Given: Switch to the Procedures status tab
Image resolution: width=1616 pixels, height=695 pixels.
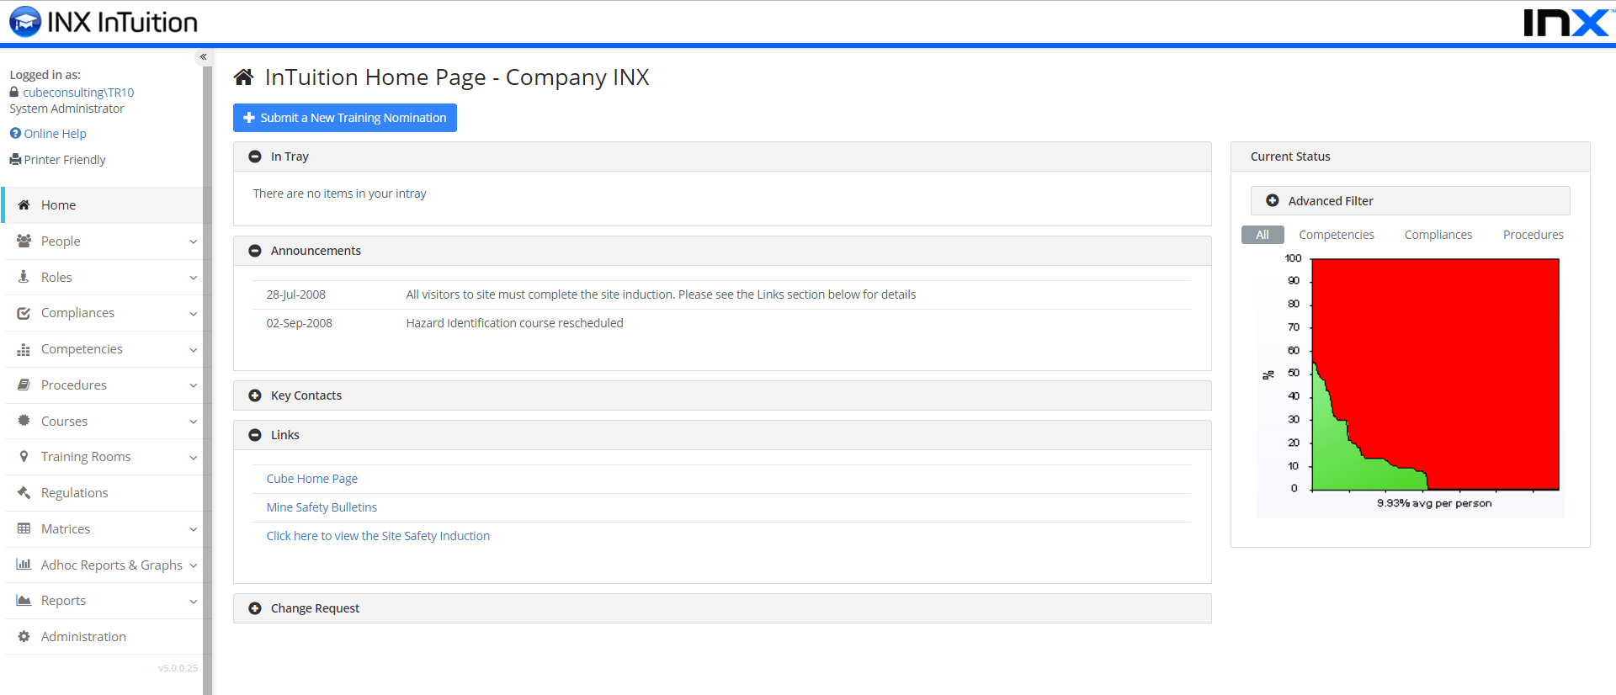Looking at the screenshot, I should tap(1534, 235).
